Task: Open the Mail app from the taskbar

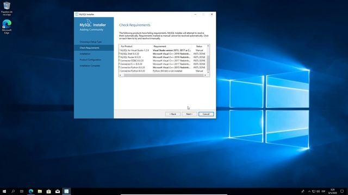Action: (x=58, y=191)
